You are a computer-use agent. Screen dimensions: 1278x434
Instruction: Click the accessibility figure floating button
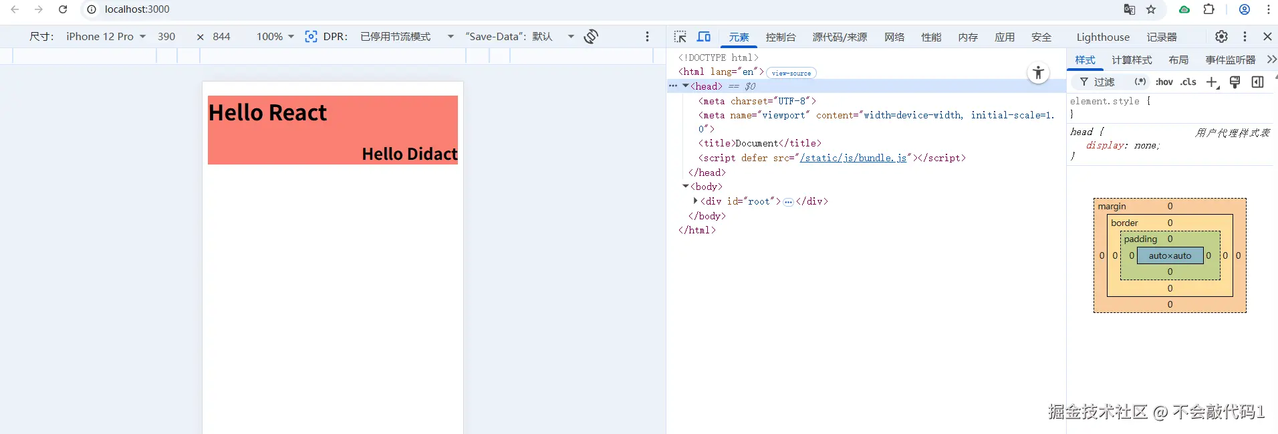[x=1038, y=72]
